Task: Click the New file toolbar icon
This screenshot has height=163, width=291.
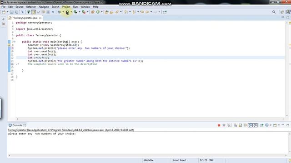Action: click(4, 12)
